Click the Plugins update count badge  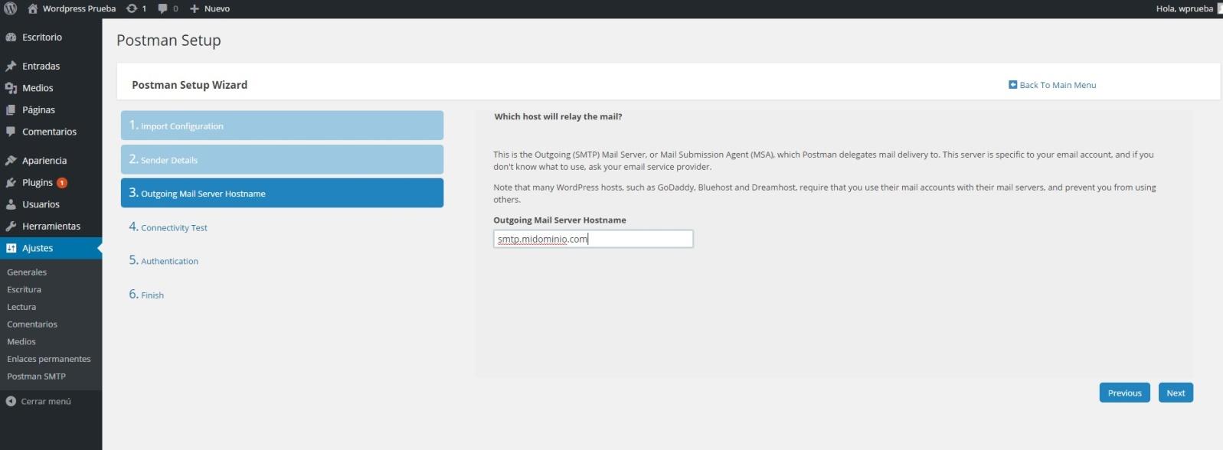[x=62, y=182]
